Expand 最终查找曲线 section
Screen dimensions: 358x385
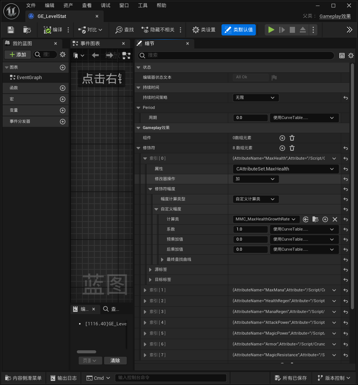click(x=162, y=260)
